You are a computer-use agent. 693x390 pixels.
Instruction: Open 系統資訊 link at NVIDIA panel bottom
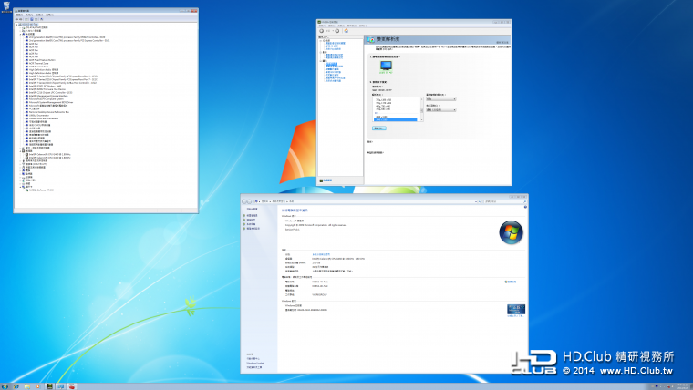pos(326,180)
